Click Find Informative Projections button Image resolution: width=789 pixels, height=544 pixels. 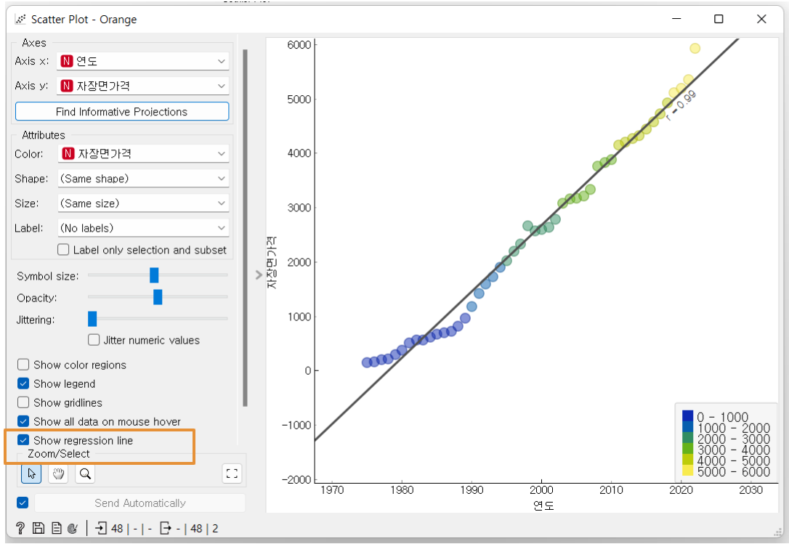click(122, 111)
